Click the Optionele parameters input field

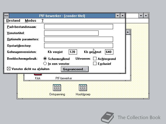[x=78, y=39]
